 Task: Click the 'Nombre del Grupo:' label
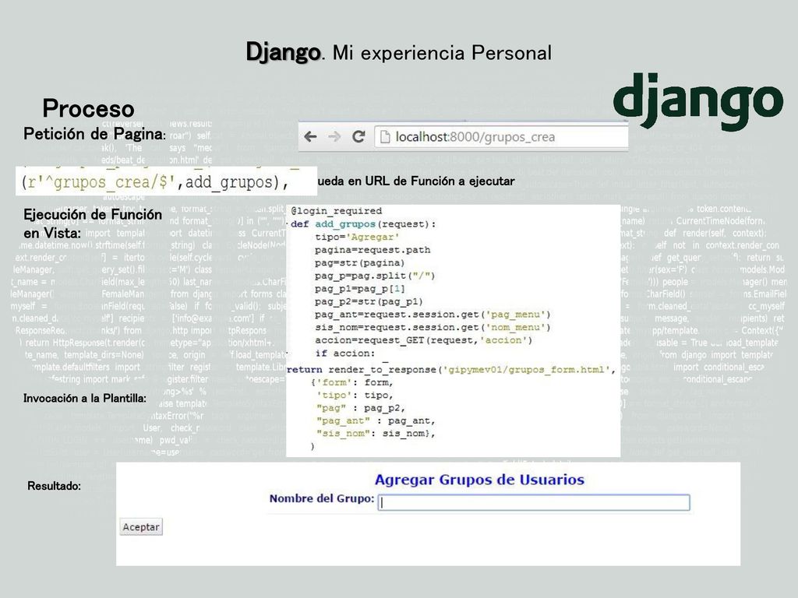coord(322,498)
